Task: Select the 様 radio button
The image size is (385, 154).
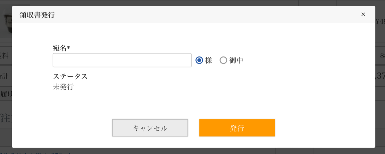Action: 199,60
